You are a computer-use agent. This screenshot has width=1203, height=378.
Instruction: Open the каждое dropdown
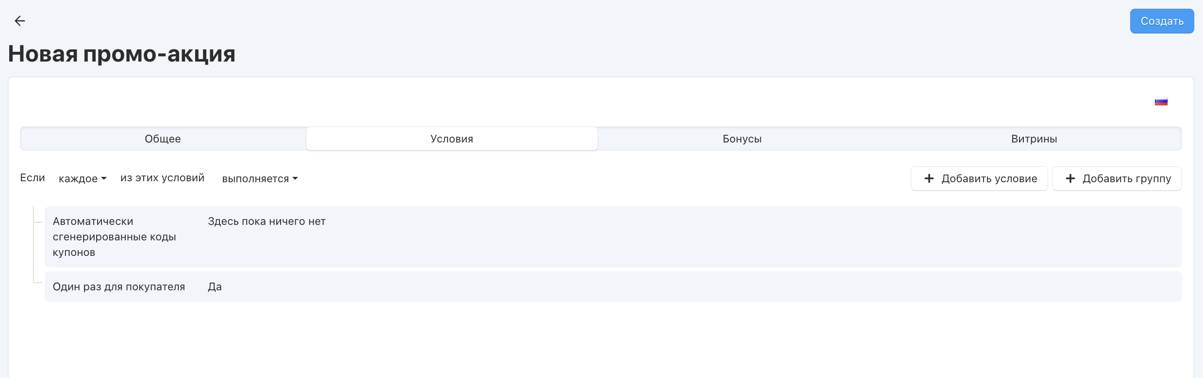click(x=83, y=179)
